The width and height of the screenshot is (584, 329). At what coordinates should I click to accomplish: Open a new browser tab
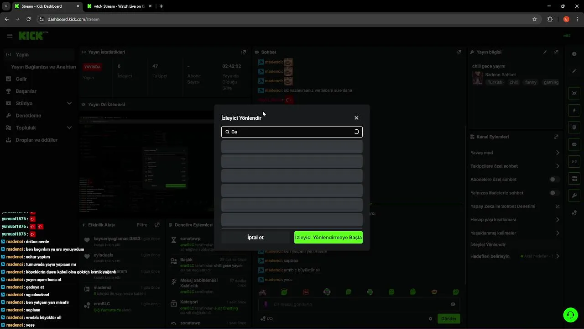pos(161,6)
